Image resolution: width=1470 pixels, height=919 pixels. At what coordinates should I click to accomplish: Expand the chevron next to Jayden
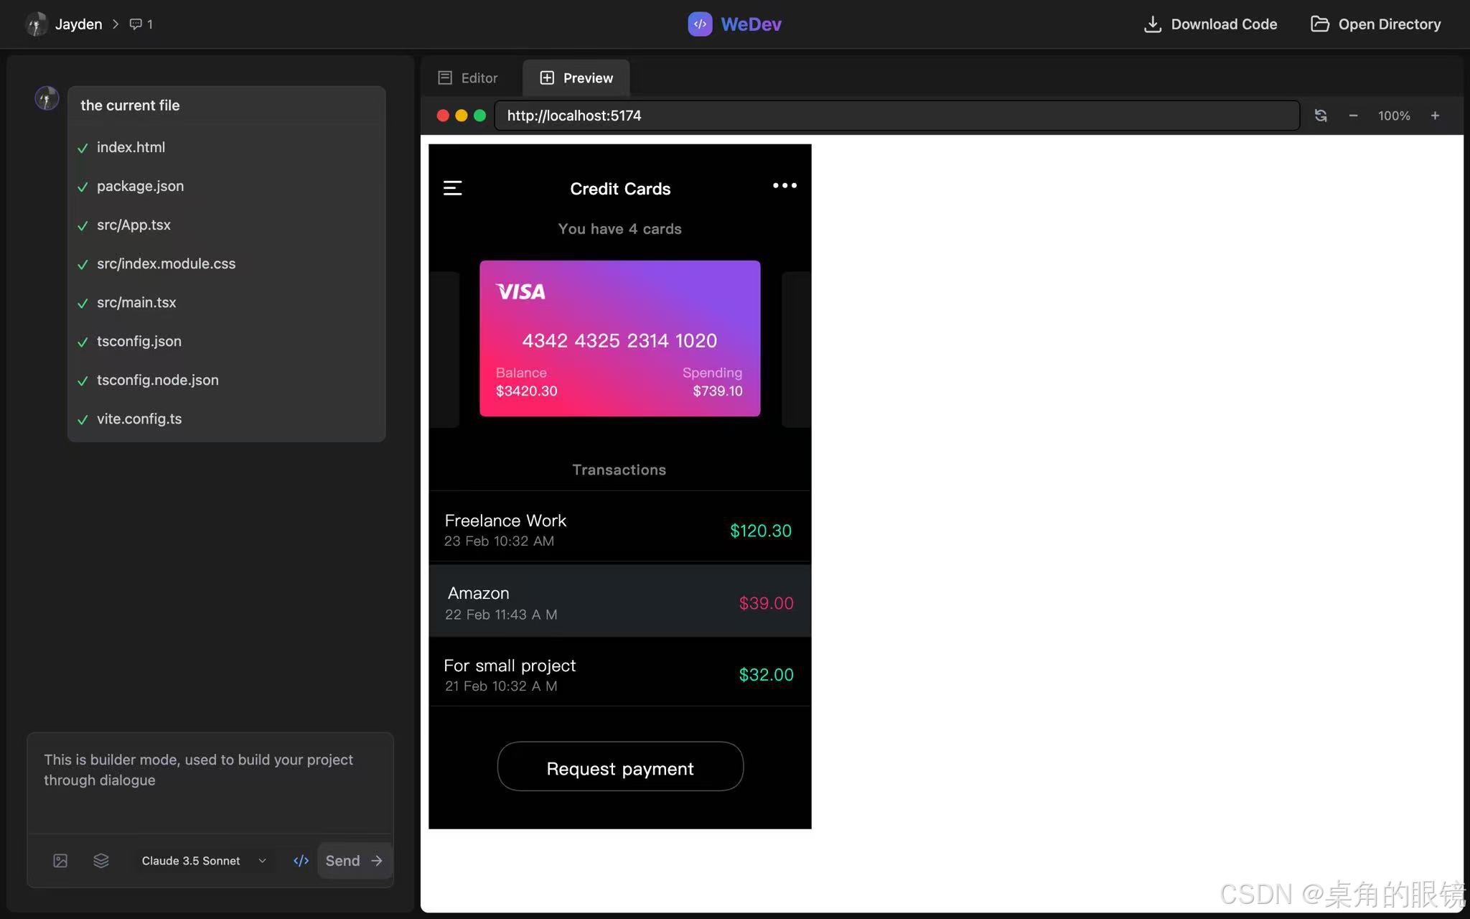click(116, 24)
